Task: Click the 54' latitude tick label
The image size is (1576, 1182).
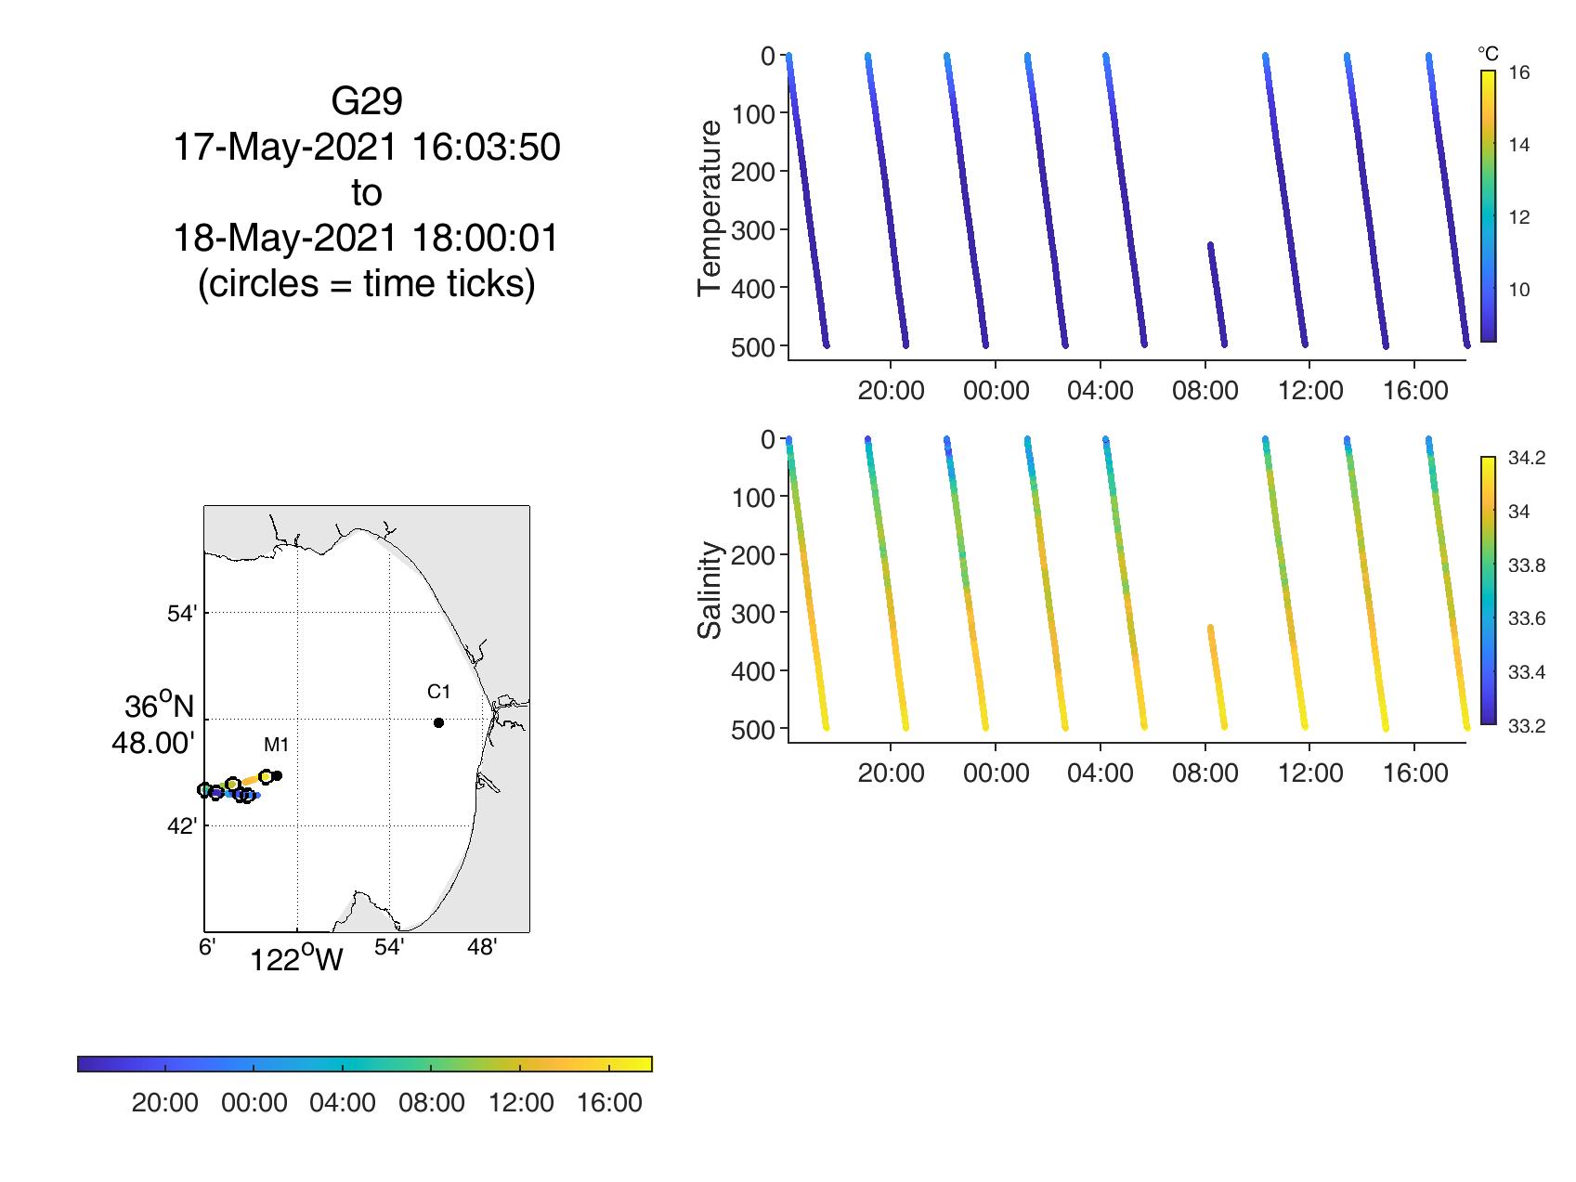Action: coord(182,614)
